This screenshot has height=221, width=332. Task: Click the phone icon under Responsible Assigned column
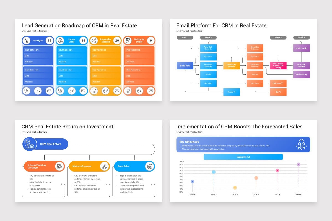coord(94,91)
